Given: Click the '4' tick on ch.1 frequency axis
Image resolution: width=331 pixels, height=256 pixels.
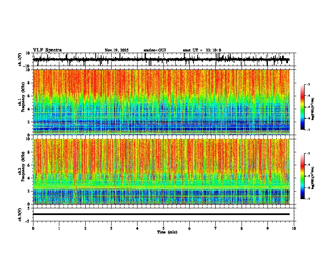Looking at the screenshot, I should point(29,109).
